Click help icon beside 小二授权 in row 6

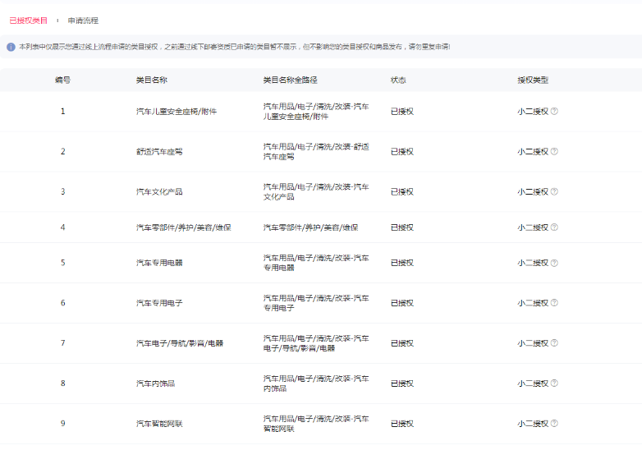pos(554,303)
